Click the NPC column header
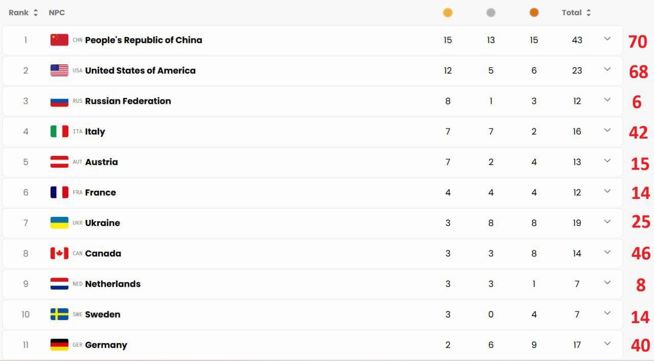 pos(57,13)
